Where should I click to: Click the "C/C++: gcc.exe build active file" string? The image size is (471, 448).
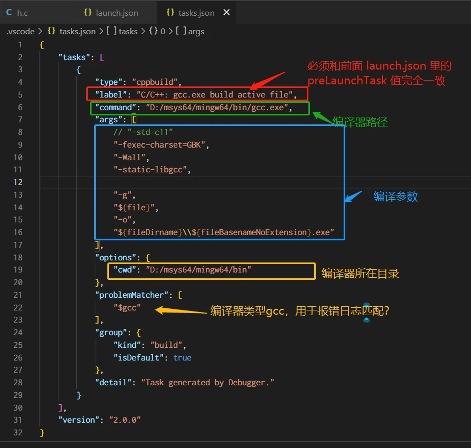[215, 95]
